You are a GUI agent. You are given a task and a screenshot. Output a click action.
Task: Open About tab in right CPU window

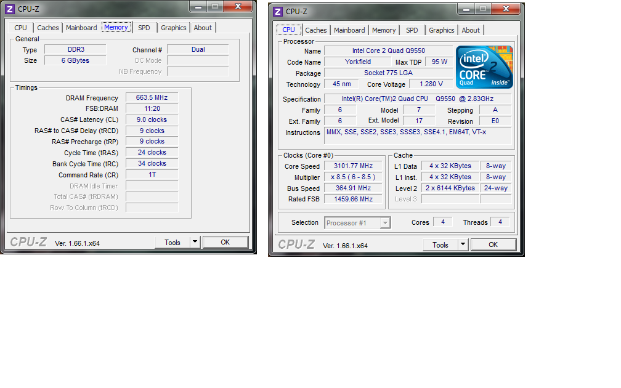[x=471, y=30]
